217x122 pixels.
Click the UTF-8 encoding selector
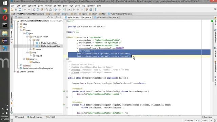[x=205, y=121]
